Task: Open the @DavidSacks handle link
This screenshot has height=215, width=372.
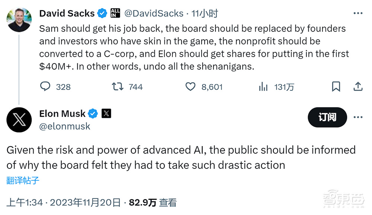Action: click(154, 14)
